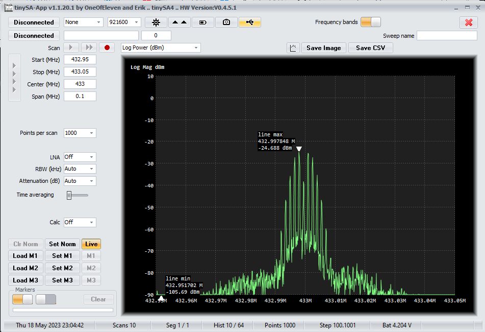Click the camera screenshot icon button
485x332 pixels.
click(x=226, y=22)
